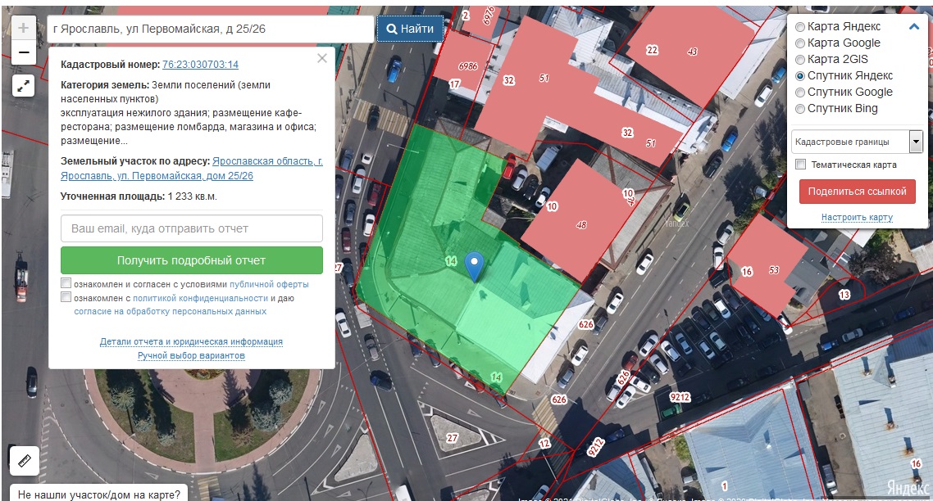Click the parcel label 53 on the map
Viewport: 933px width, 501px height.
coord(773,270)
